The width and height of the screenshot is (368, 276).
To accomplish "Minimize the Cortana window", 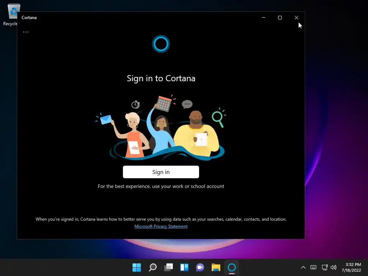I will pyautogui.click(x=263, y=18).
